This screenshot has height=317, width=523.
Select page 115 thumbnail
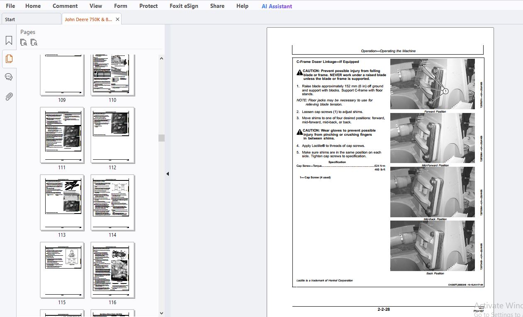click(x=62, y=270)
